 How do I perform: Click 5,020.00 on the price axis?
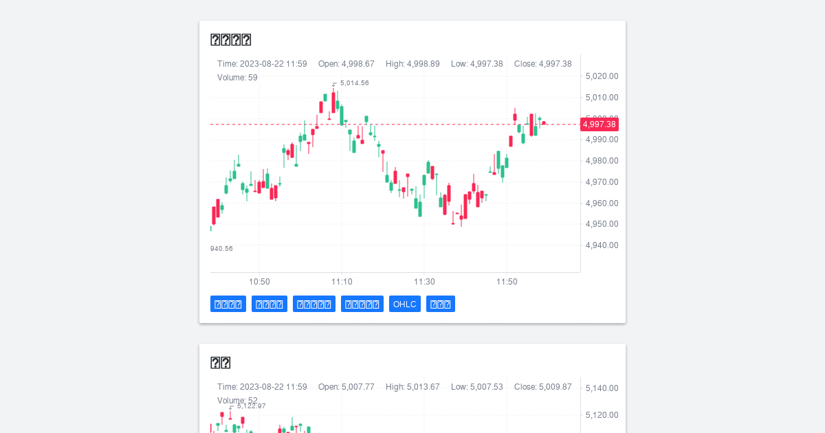click(602, 76)
